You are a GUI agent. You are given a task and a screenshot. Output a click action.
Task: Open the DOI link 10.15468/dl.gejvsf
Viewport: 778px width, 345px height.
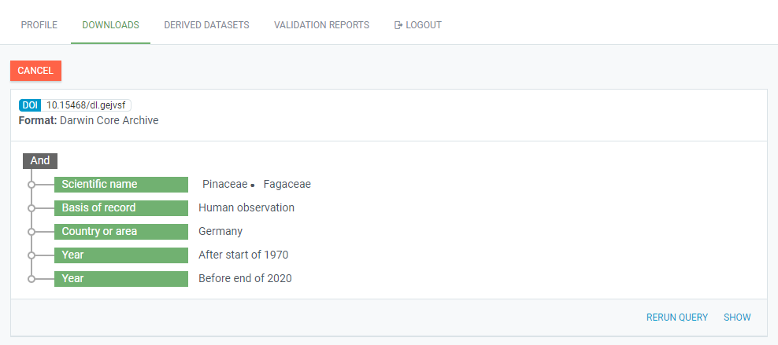(x=87, y=105)
